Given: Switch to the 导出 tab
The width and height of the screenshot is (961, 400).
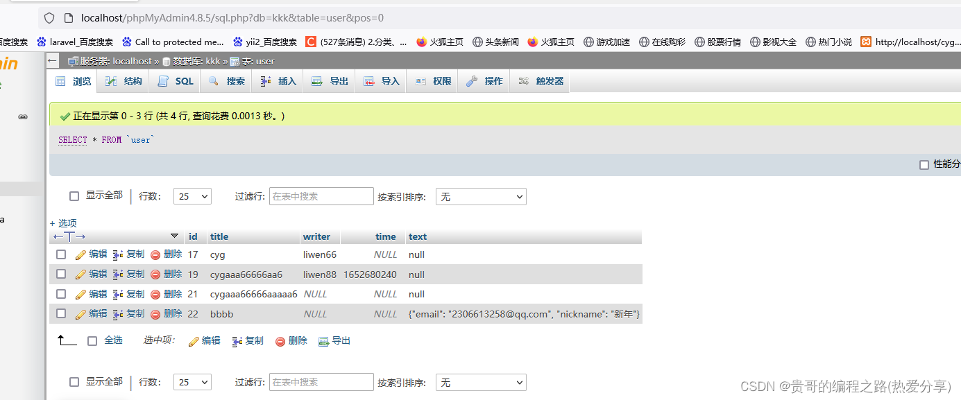Looking at the screenshot, I should [330, 81].
